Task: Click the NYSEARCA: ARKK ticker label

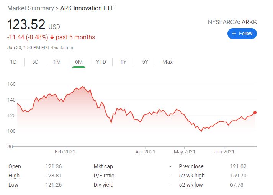Action: pos(232,22)
